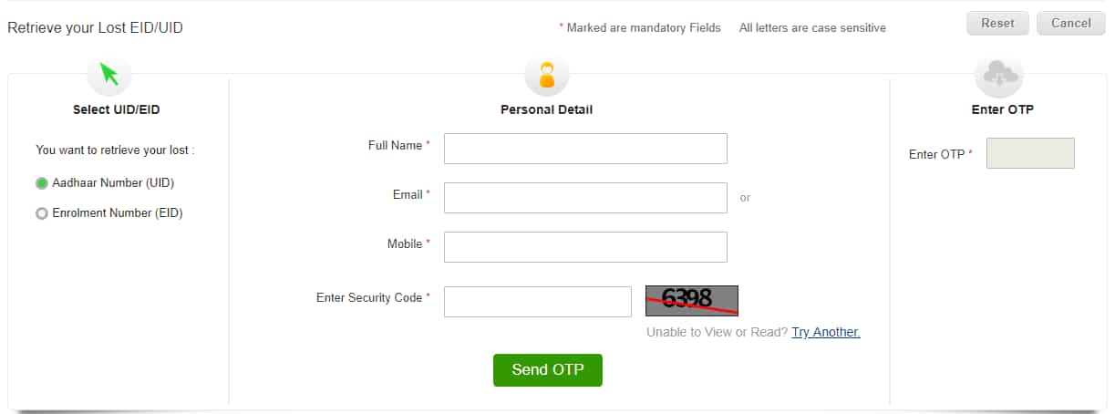The width and height of the screenshot is (1115, 414).
Task: Select the Aadhaar Number (UID) radio button
Action: tap(41, 183)
